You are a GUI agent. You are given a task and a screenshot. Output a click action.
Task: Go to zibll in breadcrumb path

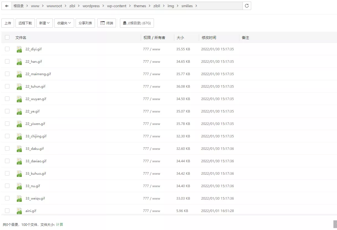[x=157, y=6]
